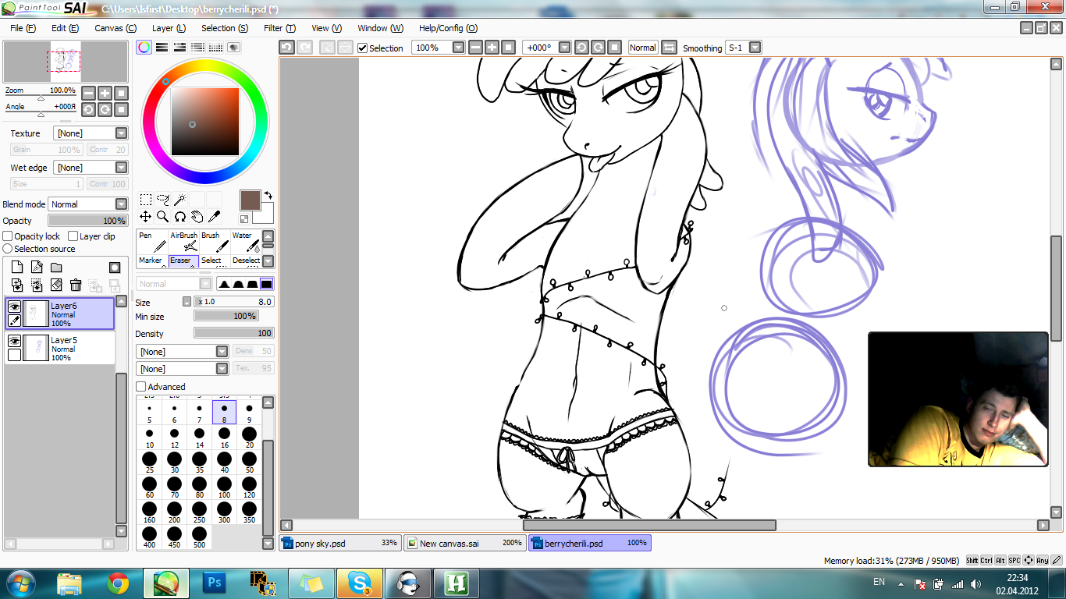Screen dimensions: 1066x599
Task: Merge the layer down
Action: tap(37, 285)
